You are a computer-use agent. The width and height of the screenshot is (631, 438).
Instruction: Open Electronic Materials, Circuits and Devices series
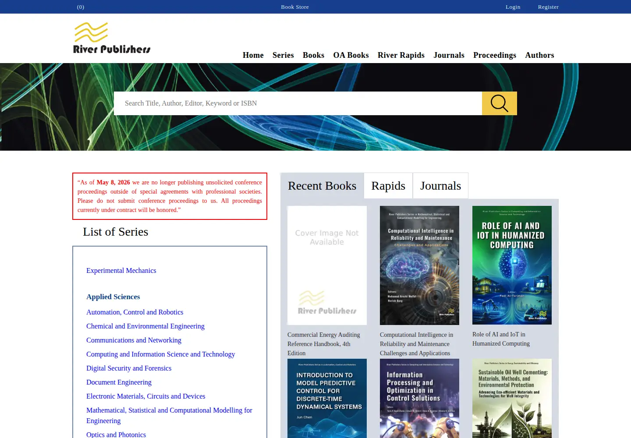[x=146, y=396]
